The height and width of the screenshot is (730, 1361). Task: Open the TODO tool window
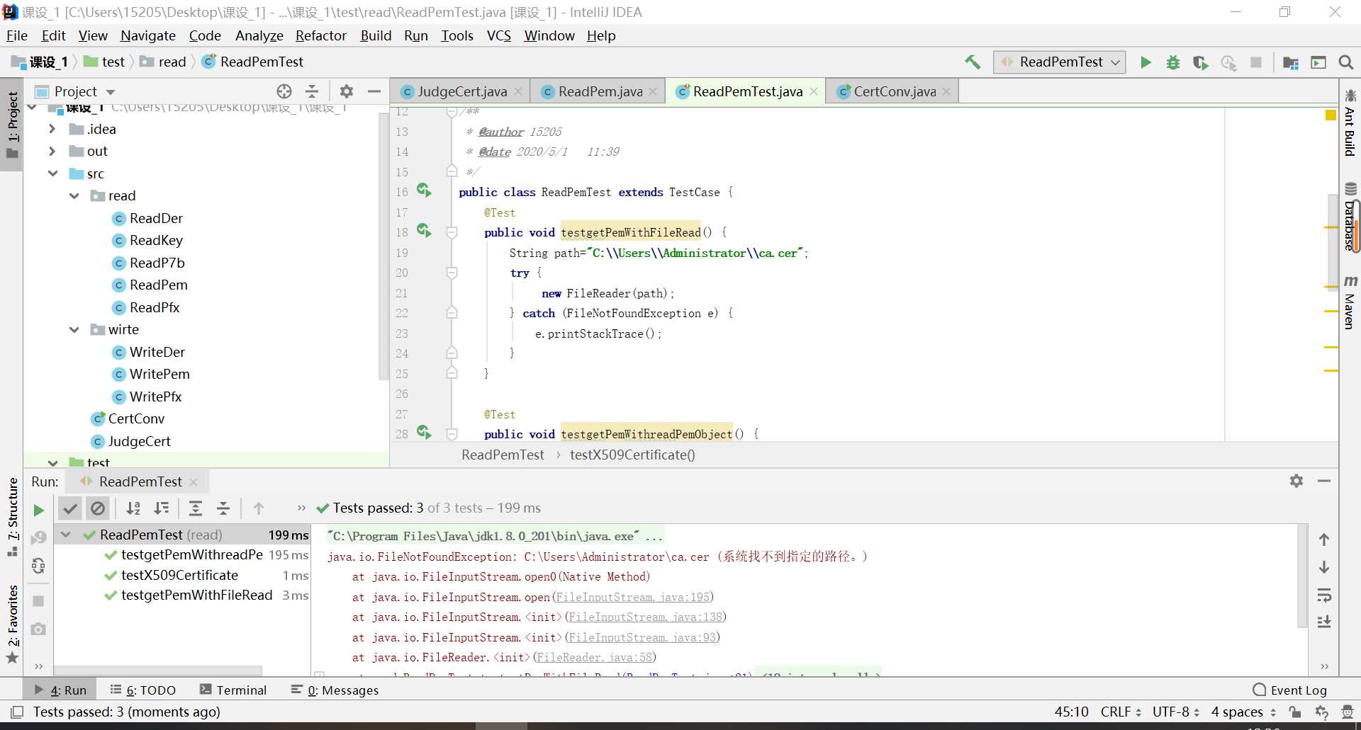click(143, 690)
